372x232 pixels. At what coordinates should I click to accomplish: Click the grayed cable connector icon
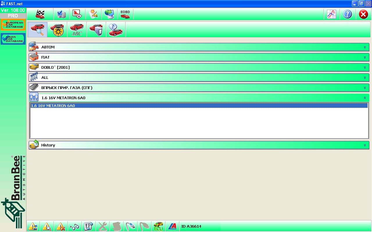click(x=144, y=226)
